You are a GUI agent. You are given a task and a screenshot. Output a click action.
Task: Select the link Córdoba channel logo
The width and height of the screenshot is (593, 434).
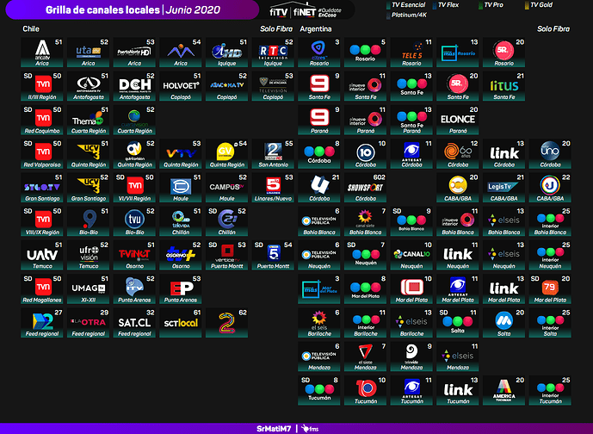point(504,153)
